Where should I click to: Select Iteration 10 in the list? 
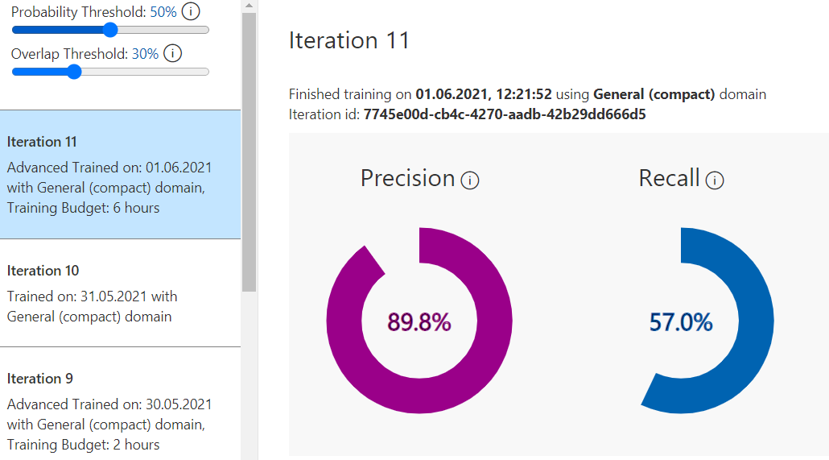[120, 293]
